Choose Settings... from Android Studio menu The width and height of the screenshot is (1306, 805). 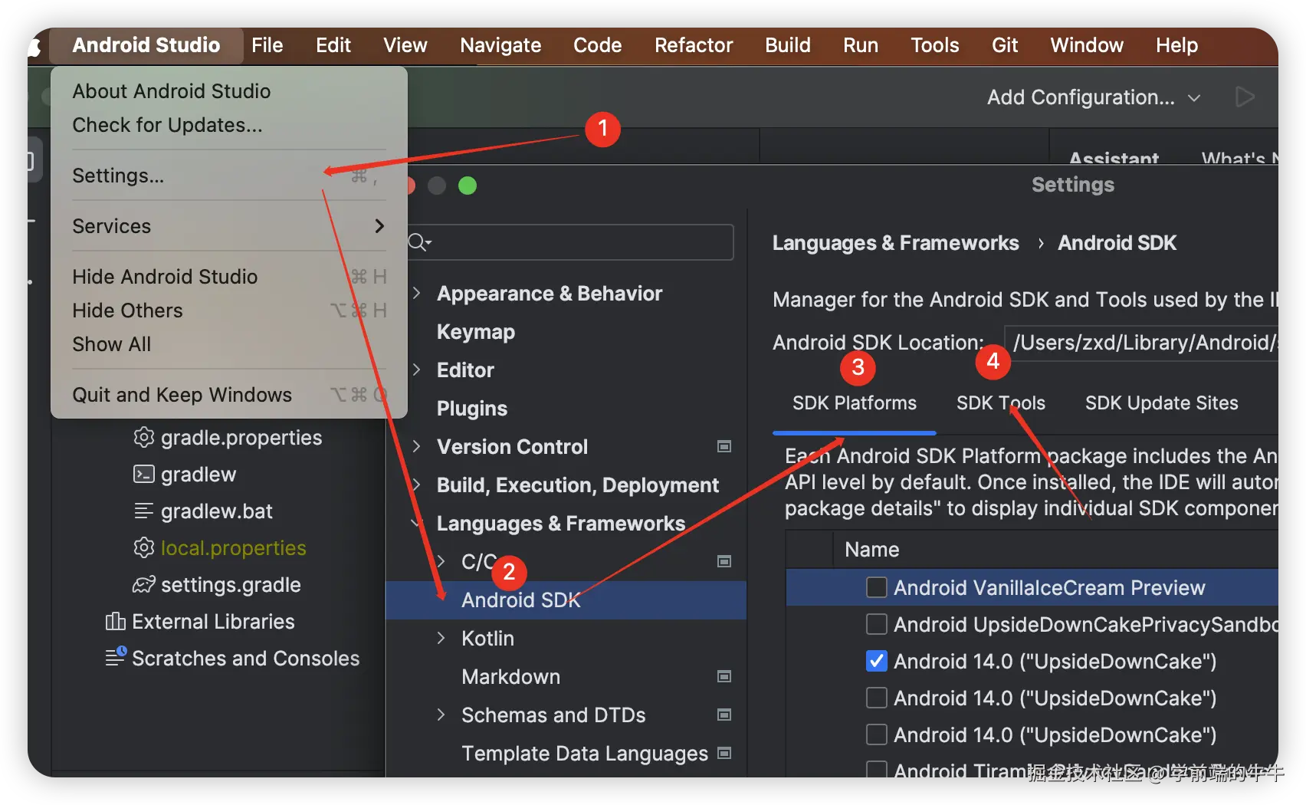pyautogui.click(x=119, y=176)
